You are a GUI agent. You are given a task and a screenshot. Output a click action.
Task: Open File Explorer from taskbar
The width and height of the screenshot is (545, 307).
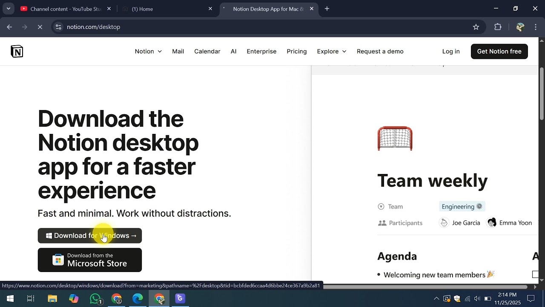pos(52,298)
